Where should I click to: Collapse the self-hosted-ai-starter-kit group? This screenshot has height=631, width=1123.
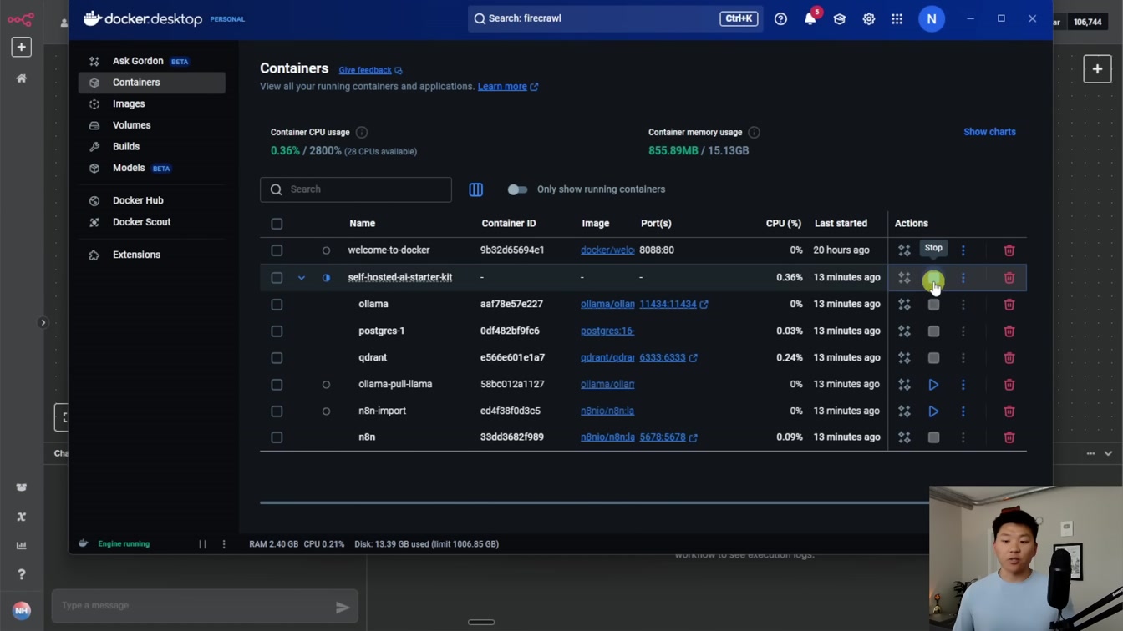click(x=301, y=277)
